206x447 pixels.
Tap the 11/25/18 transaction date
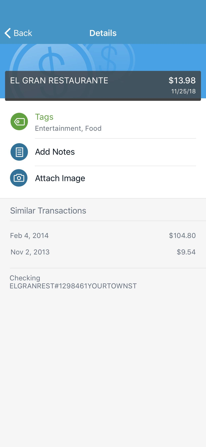(183, 91)
